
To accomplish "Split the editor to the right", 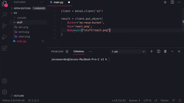I will [x=172, y=2].
